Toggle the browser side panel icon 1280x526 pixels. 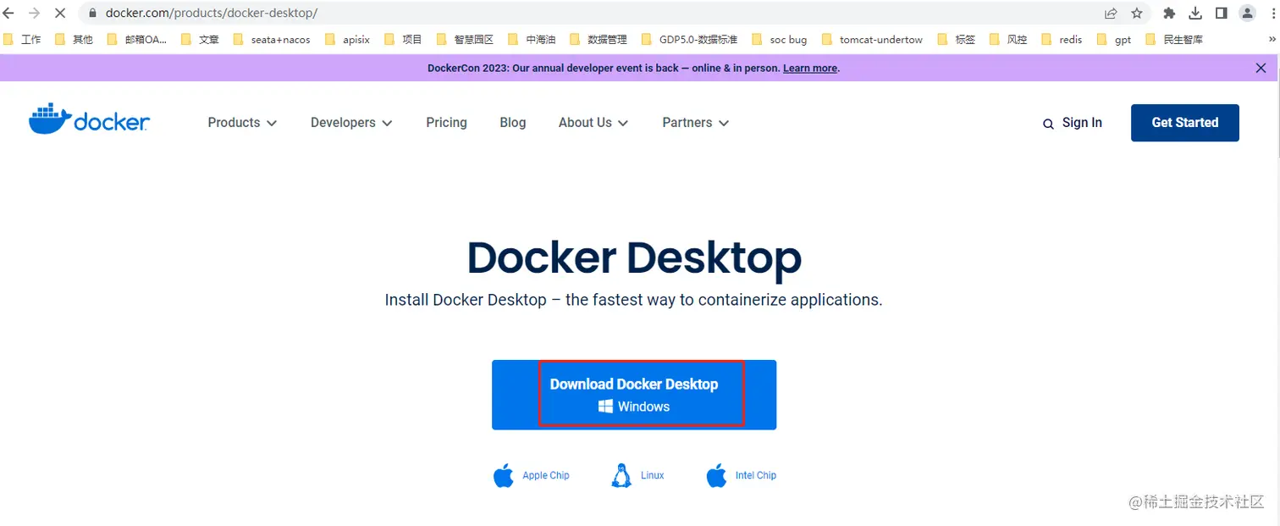[x=1221, y=14]
